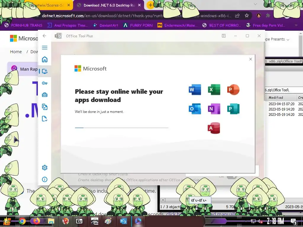The width and height of the screenshot is (303, 227).
Task: Click the share icon in Chrome address bar
Action: [x=237, y=16]
